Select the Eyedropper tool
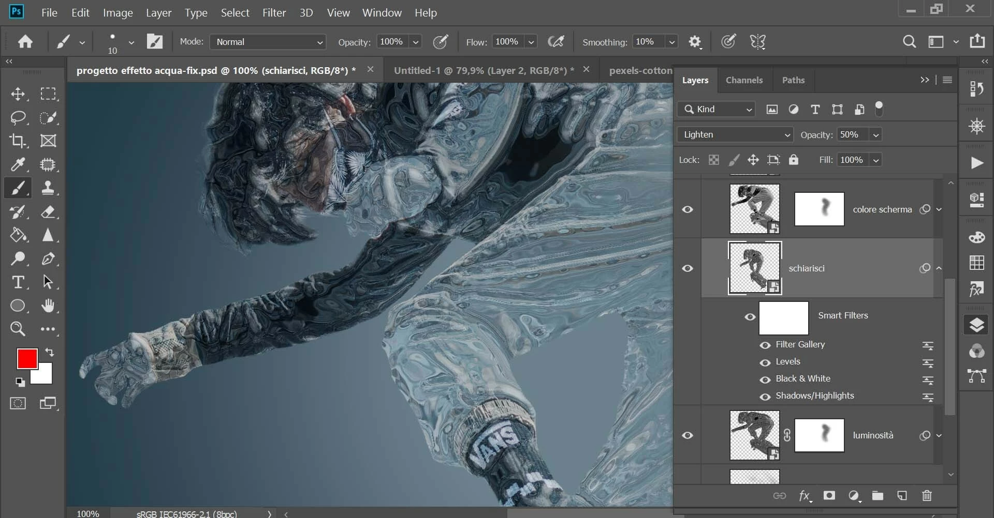The image size is (994, 518). click(18, 165)
